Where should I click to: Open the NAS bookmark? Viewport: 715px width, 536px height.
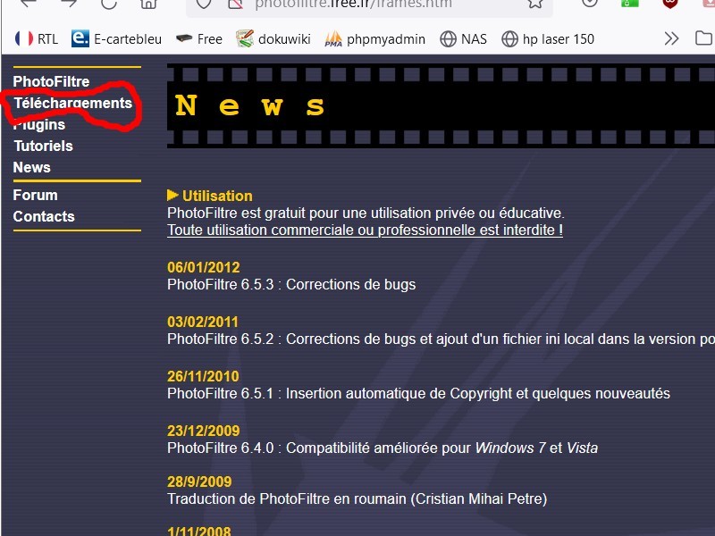[463, 38]
